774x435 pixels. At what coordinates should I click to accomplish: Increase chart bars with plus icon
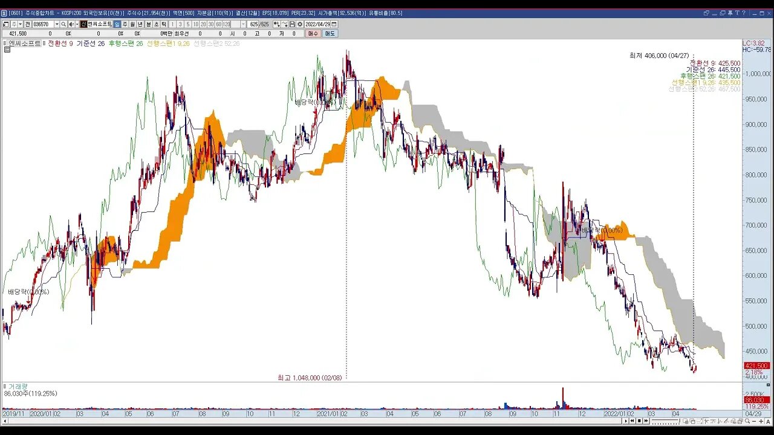761,421
